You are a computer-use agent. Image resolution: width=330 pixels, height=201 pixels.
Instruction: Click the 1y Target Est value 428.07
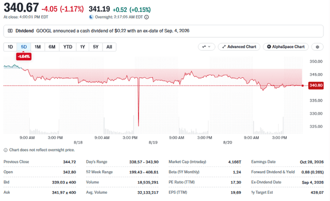tap(317, 193)
